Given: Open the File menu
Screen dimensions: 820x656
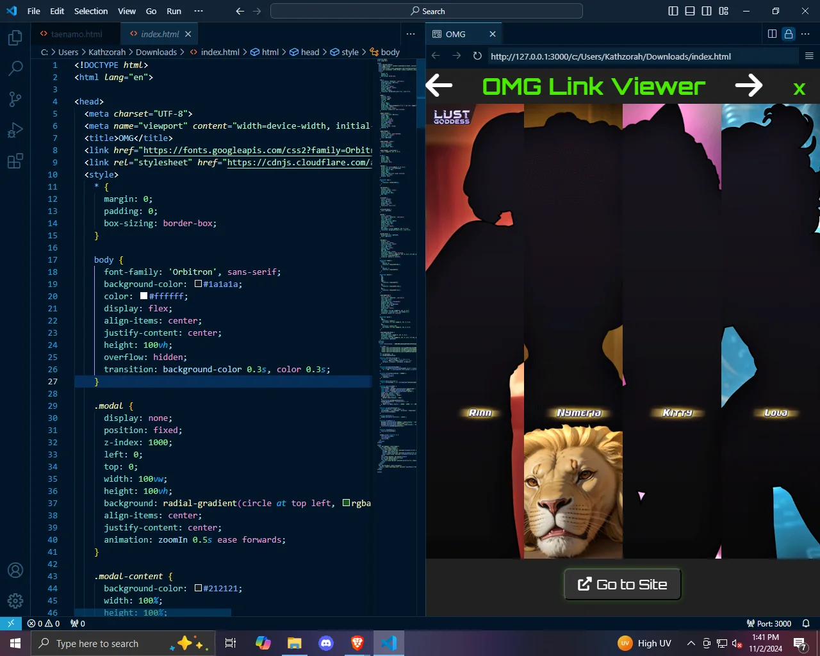Looking at the screenshot, I should tap(34, 11).
